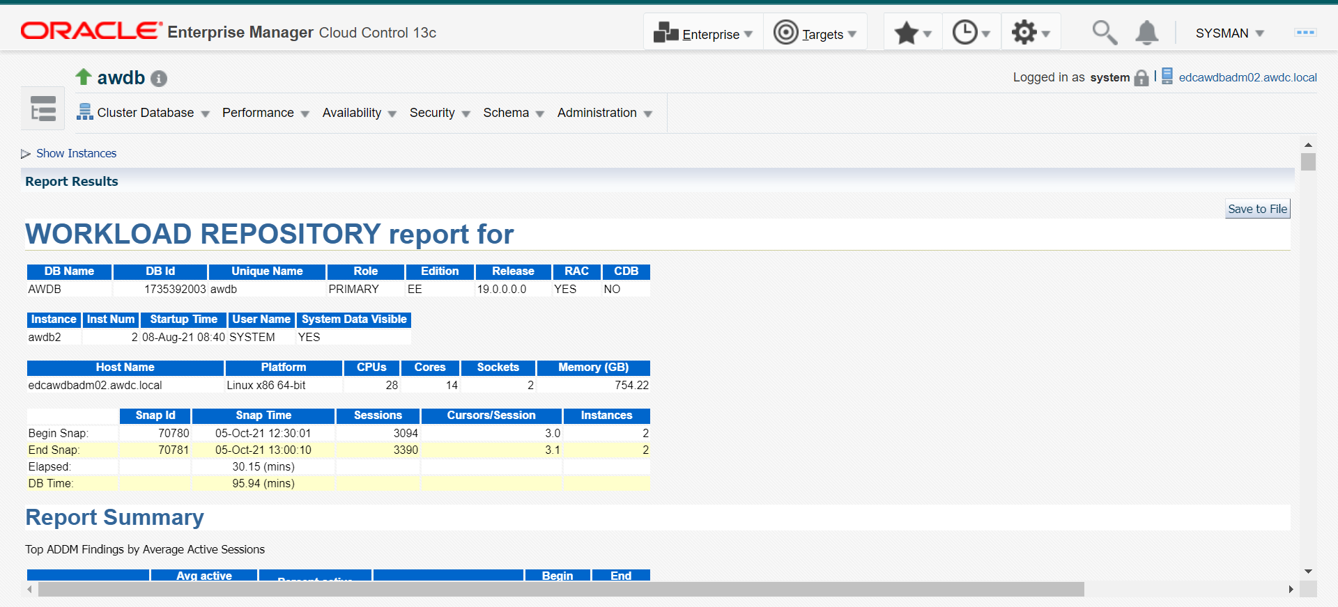Click the horizontal scrollbar right arrow
This screenshot has height=607, width=1338.
click(1291, 590)
